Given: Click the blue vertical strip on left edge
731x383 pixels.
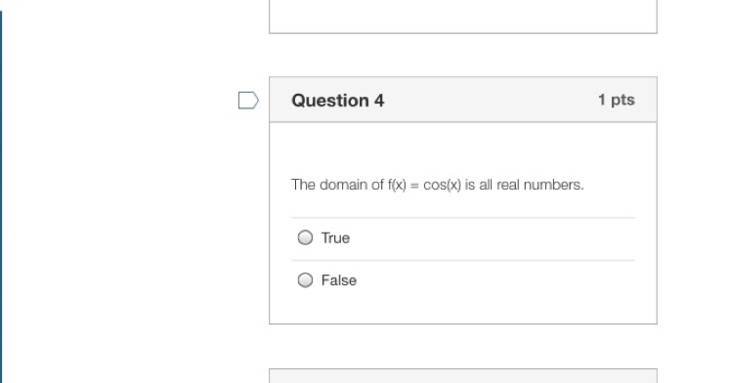Looking at the screenshot, I should pyautogui.click(x=1, y=195).
